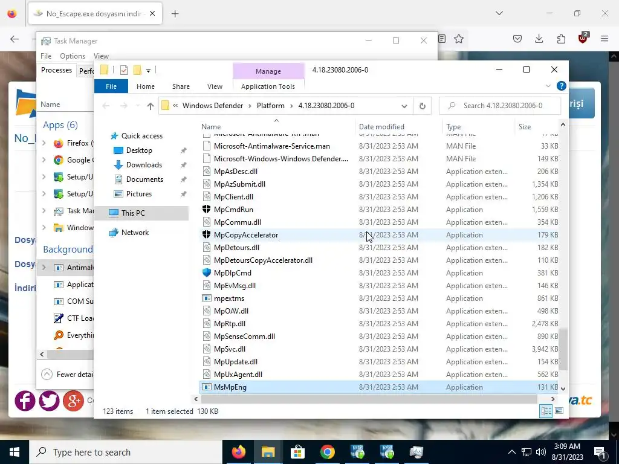
Task: Open the Application Tools ribbon tab
Action: (x=268, y=86)
